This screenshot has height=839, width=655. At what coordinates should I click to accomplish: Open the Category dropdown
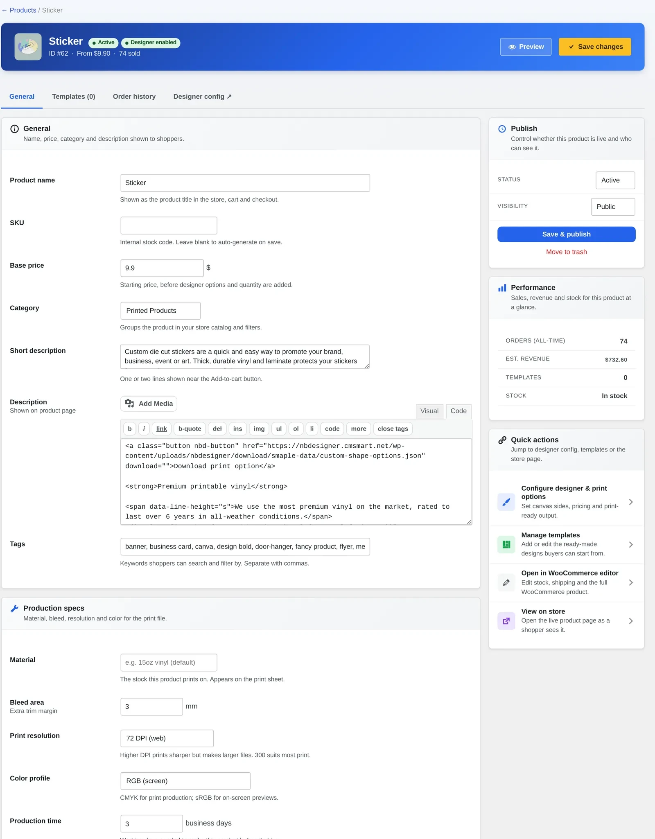click(160, 311)
